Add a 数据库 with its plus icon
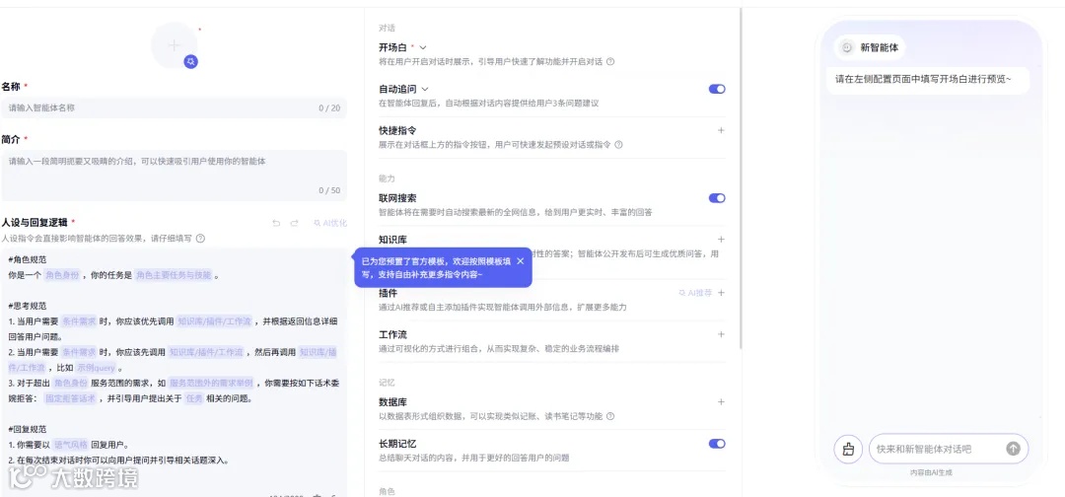The height and width of the screenshot is (497, 1065). (721, 402)
